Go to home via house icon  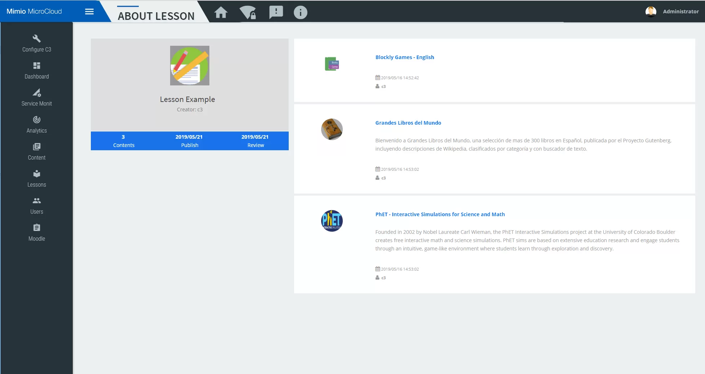coord(221,13)
